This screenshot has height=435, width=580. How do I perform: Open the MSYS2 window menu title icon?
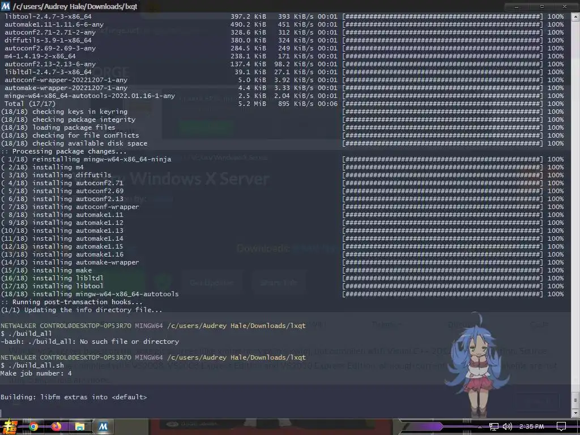tap(6, 6)
